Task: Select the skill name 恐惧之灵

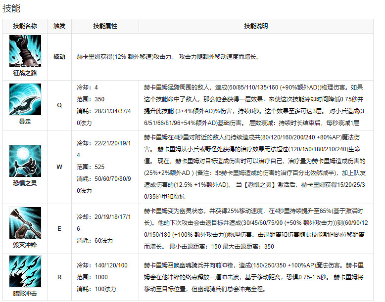Action: [x=25, y=183]
